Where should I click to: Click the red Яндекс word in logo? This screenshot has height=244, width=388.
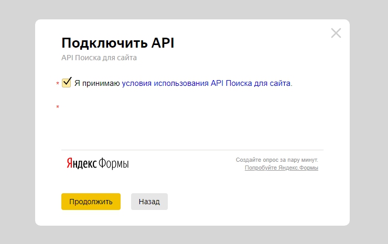(x=81, y=163)
